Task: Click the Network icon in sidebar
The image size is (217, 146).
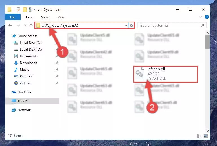Action: pyautogui.click(x=14, y=110)
